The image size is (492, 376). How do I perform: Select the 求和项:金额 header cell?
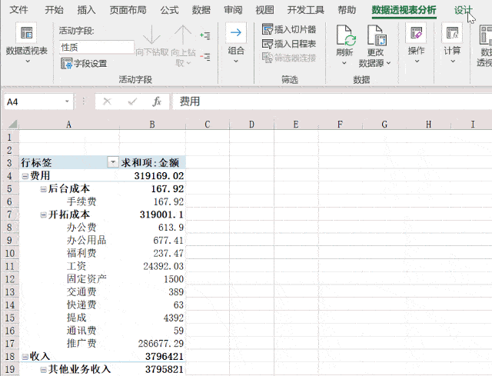coord(152,162)
